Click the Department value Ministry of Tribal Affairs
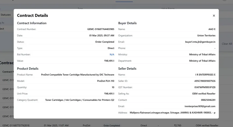This screenshot has height=127, width=233. click(202, 61)
